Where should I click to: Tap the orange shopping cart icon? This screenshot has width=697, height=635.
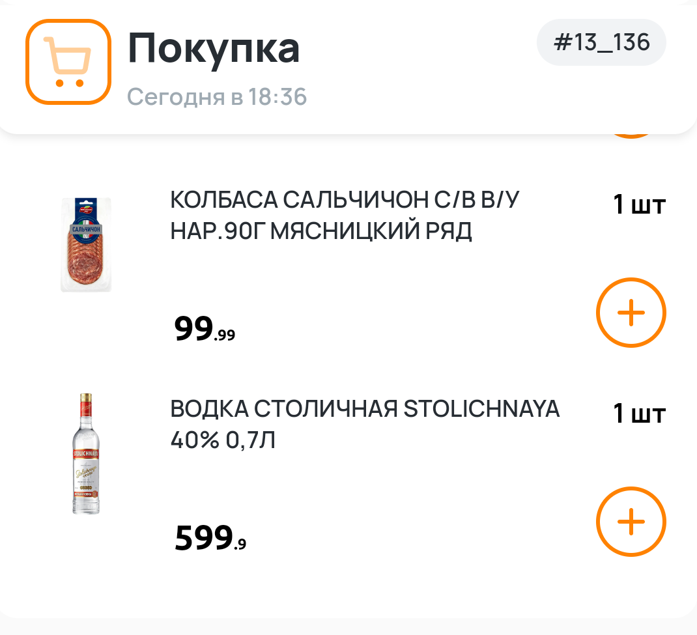(68, 62)
